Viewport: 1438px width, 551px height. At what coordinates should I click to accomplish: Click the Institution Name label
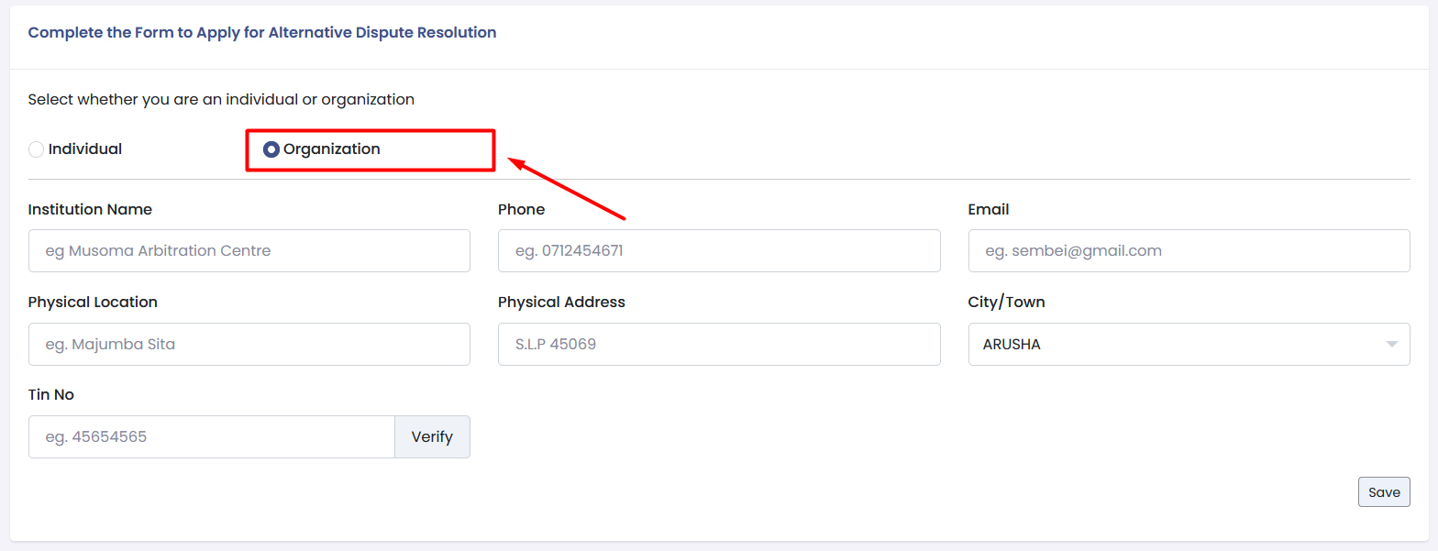point(90,209)
